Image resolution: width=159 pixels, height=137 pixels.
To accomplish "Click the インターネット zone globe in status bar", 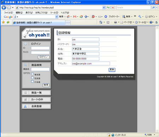I will [113, 135].
